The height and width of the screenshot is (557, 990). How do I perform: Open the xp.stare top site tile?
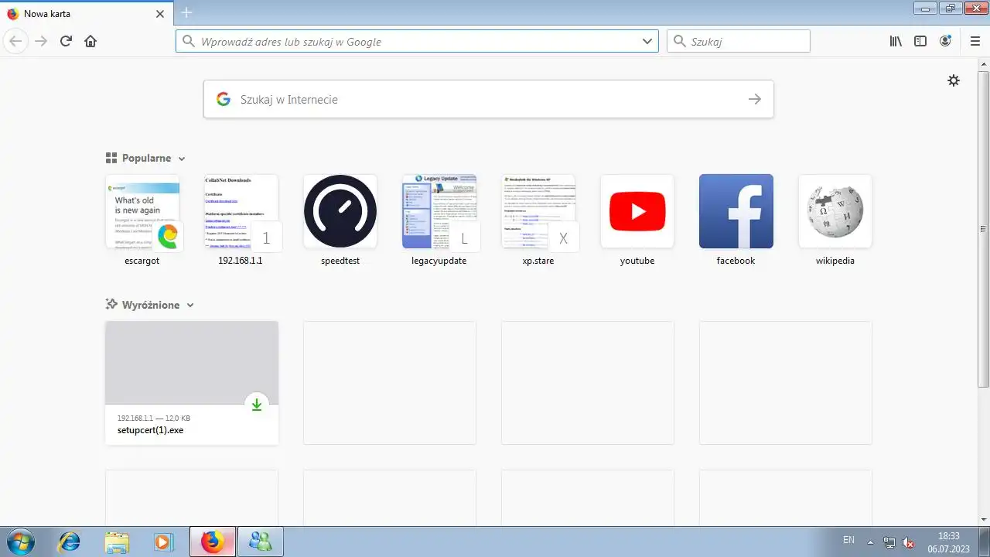(538, 220)
